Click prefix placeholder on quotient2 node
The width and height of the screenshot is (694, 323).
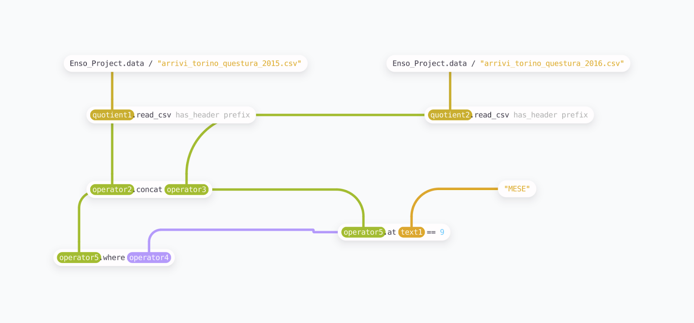click(575, 115)
